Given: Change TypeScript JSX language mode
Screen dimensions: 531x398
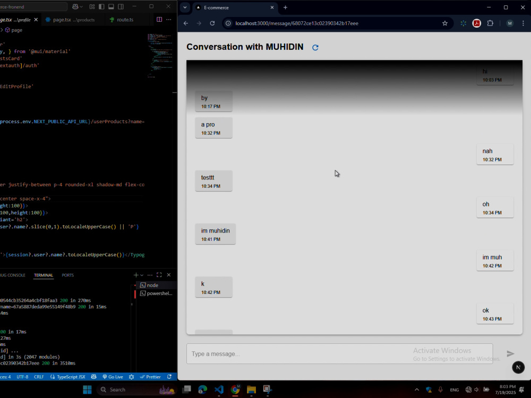Looking at the screenshot, I should tap(68, 377).
